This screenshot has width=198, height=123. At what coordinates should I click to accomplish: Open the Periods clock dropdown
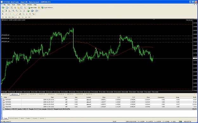[33, 11]
